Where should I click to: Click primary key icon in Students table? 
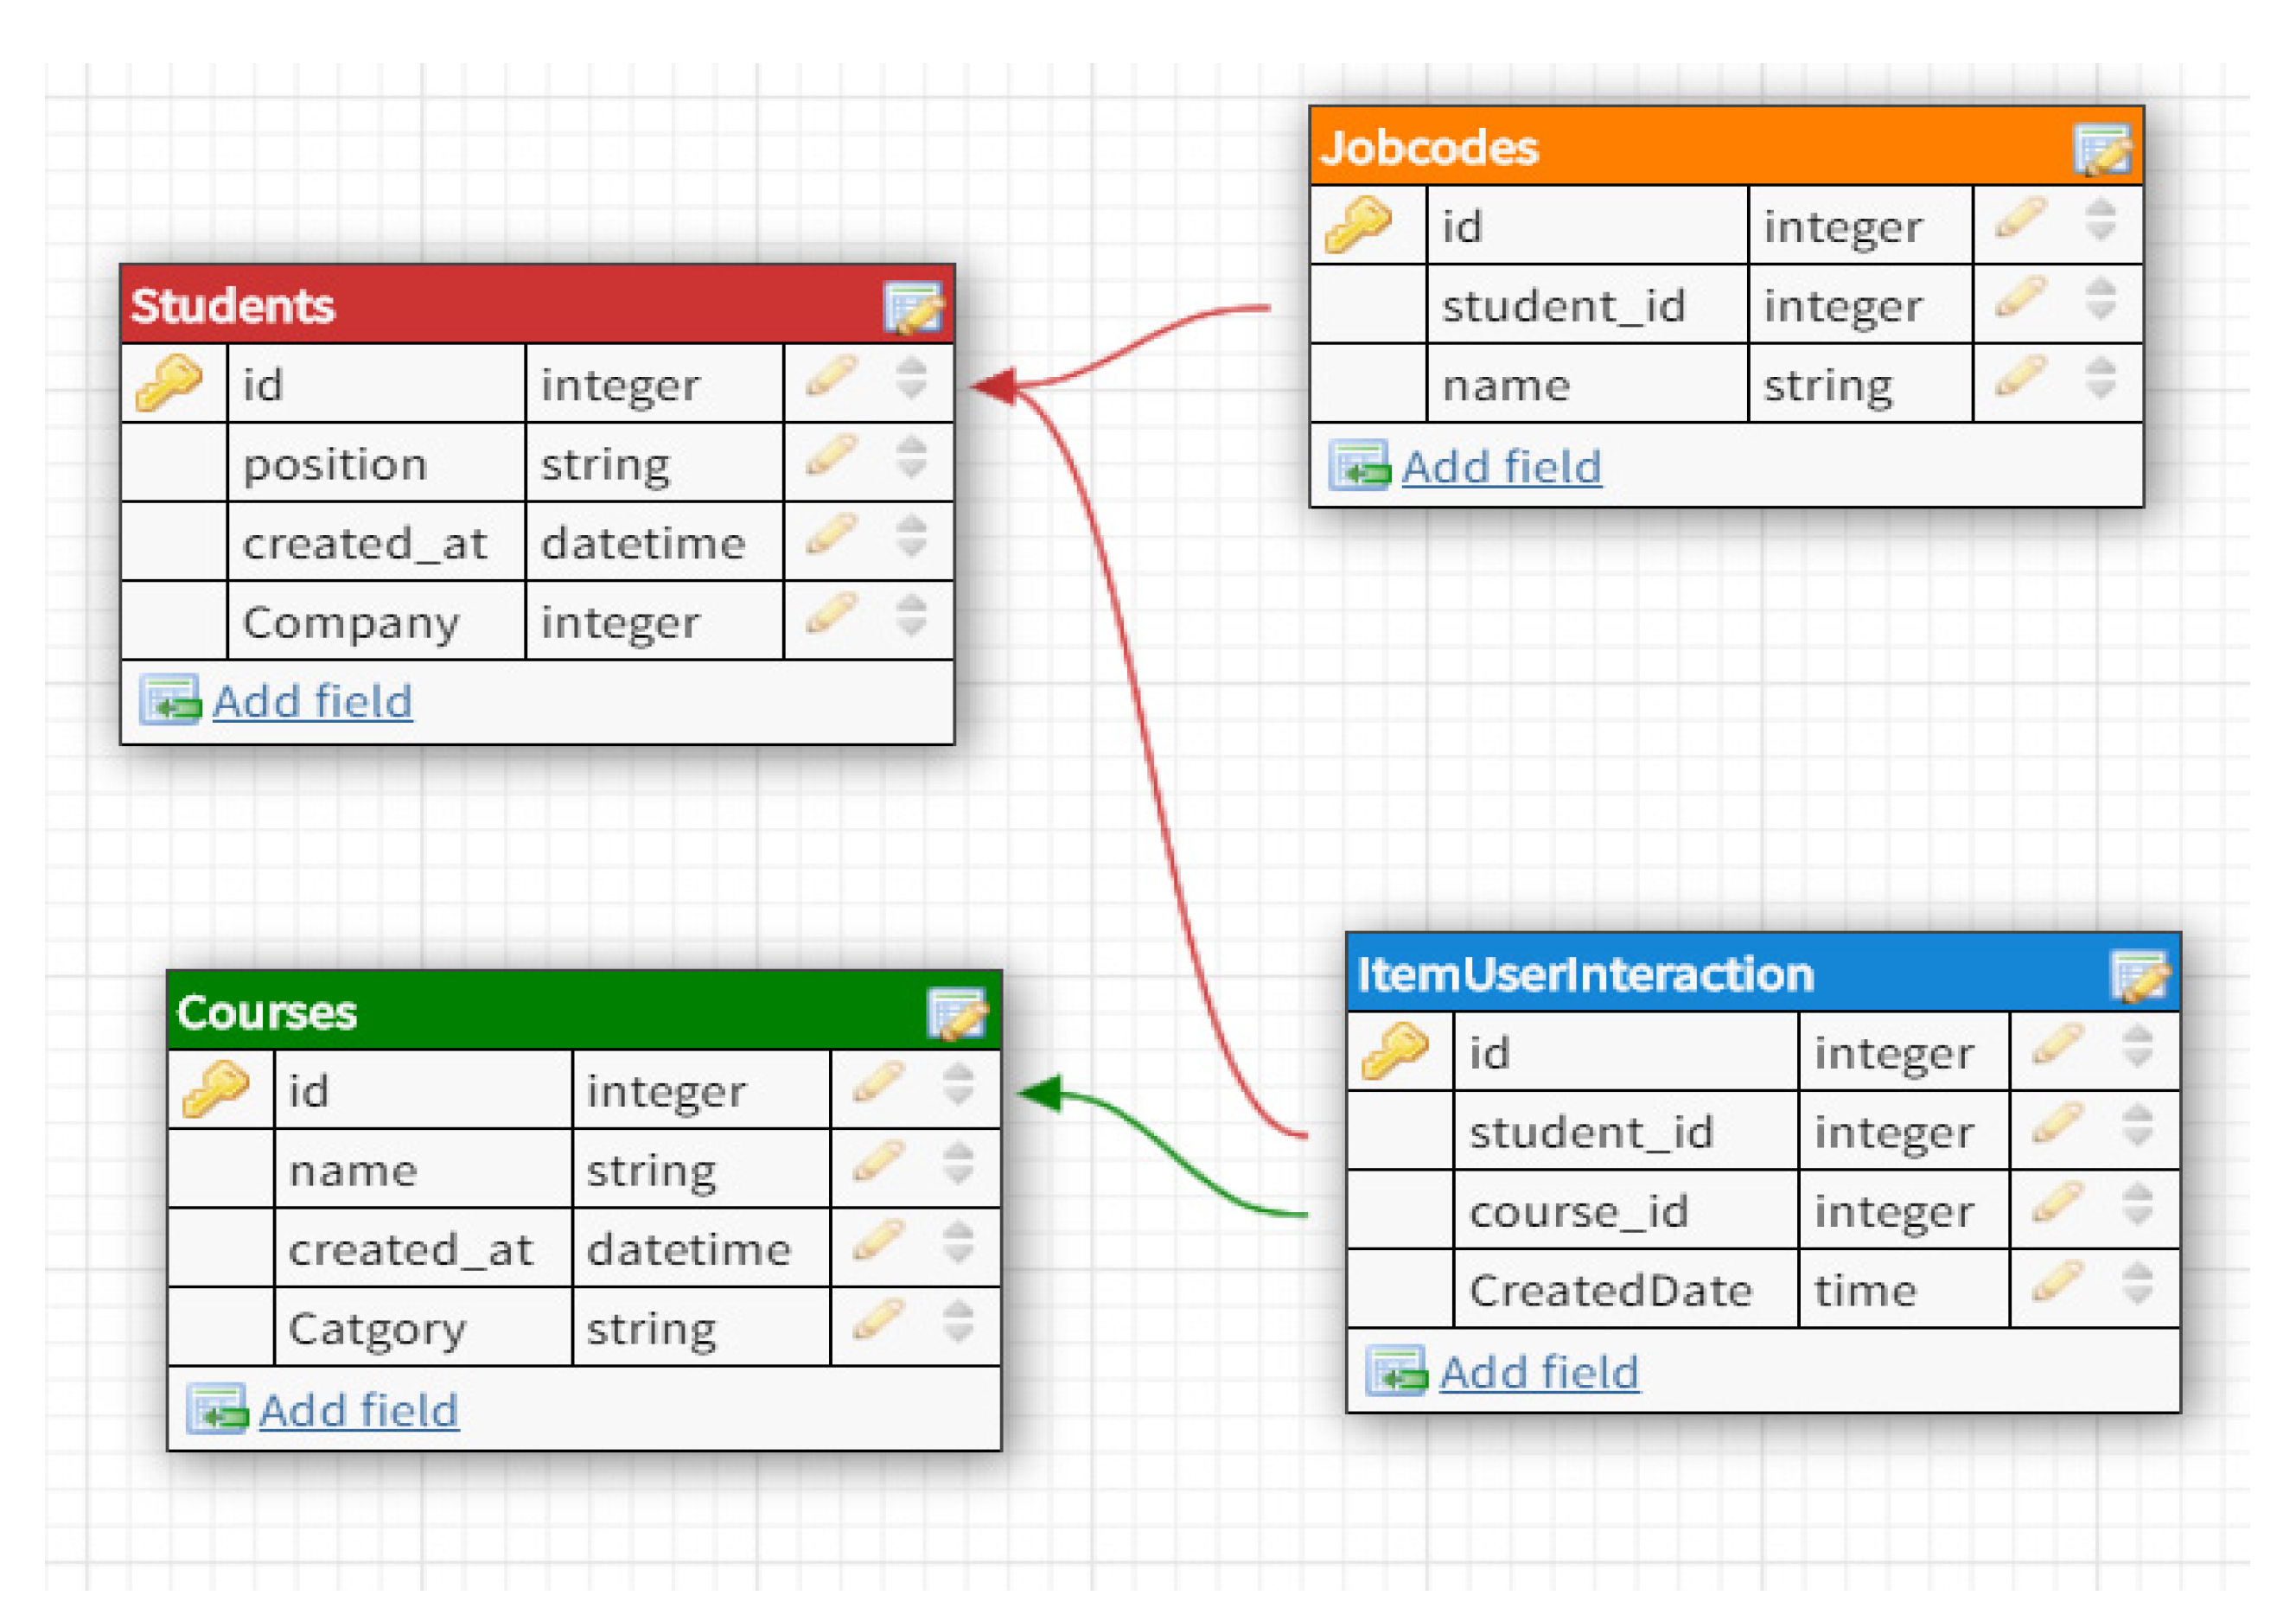pyautogui.click(x=169, y=383)
